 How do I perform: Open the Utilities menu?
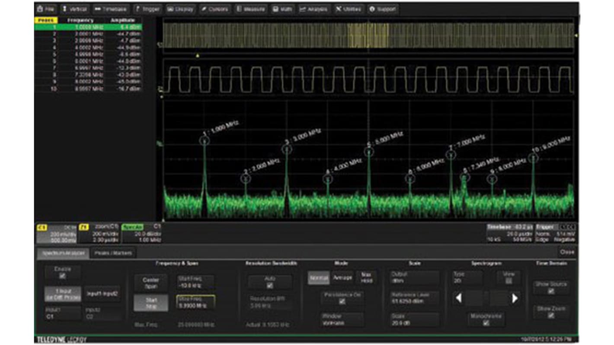pos(349,9)
